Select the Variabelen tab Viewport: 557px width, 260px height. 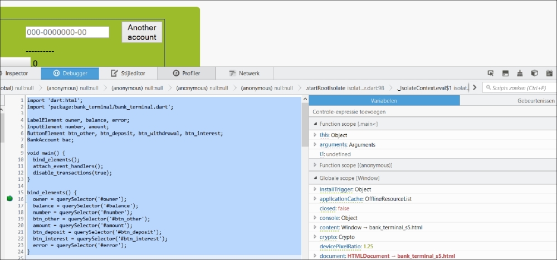[x=384, y=101]
